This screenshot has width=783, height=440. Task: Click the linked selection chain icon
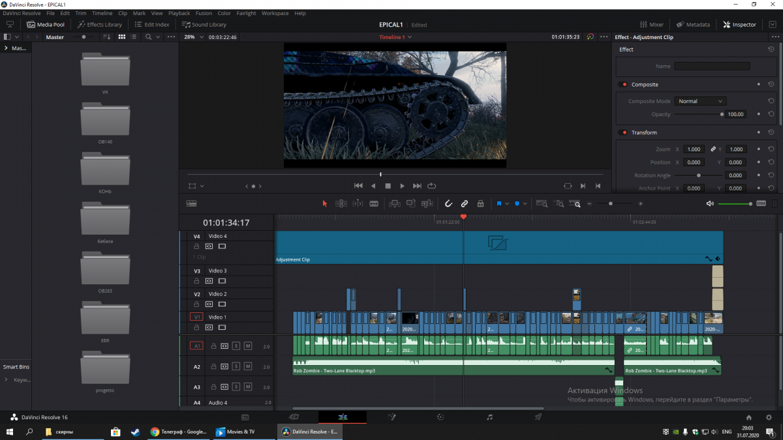click(465, 203)
